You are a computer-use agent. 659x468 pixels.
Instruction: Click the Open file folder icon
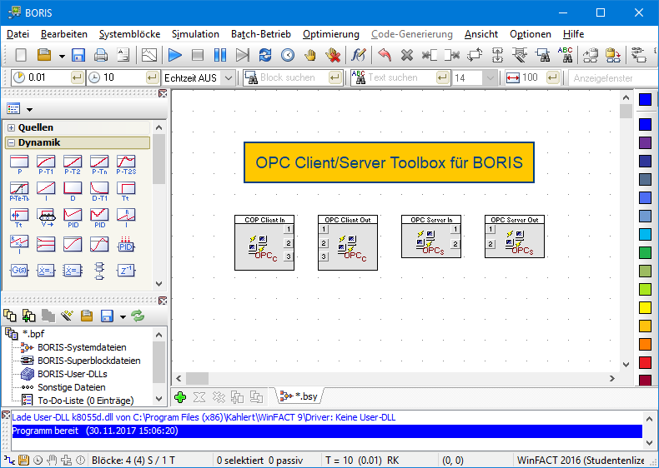[44, 55]
